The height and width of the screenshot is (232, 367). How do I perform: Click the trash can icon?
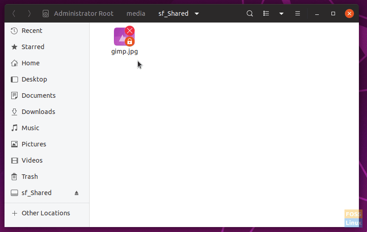(14, 177)
